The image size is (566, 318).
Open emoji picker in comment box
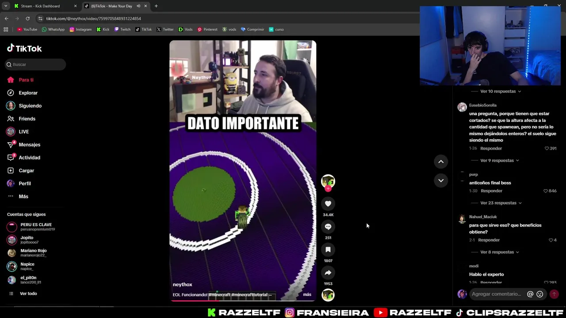click(540, 294)
